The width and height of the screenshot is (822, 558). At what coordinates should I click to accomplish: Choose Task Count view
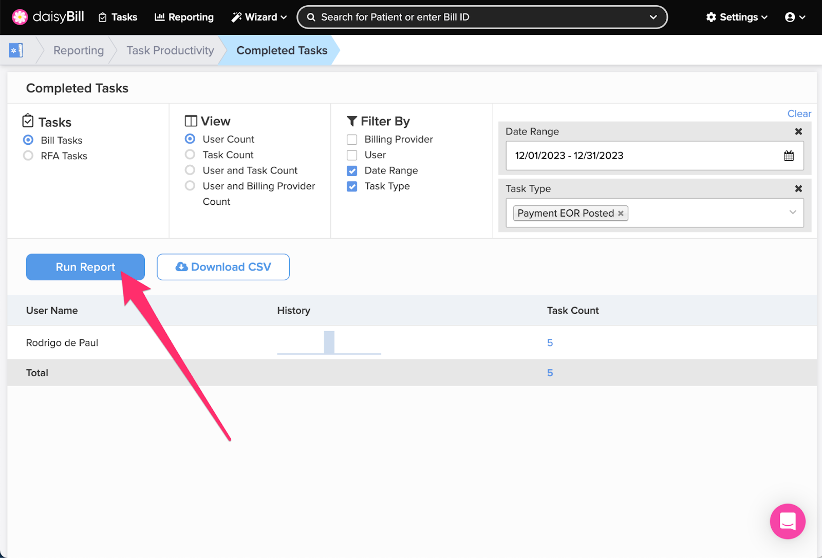(190, 155)
